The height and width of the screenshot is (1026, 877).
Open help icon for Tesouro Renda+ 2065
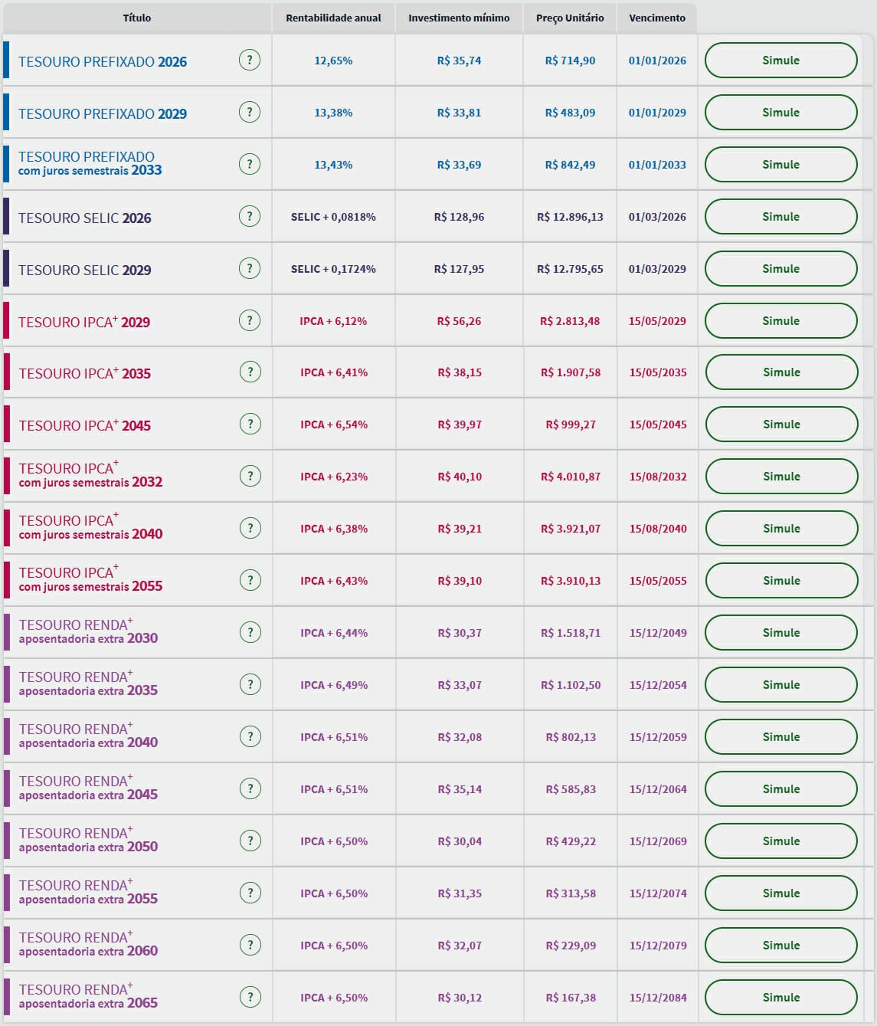click(x=250, y=997)
